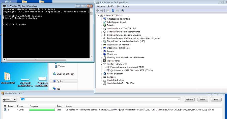Viewport: 227px width, 119px height.
Task: Click the Help button in MiFlash
Action: (x=216, y=100)
